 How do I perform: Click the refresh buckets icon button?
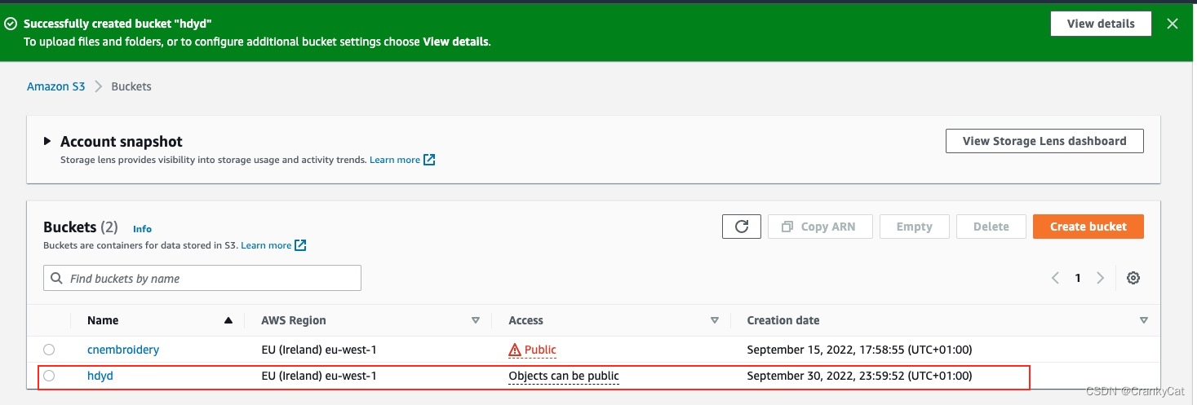[742, 227]
